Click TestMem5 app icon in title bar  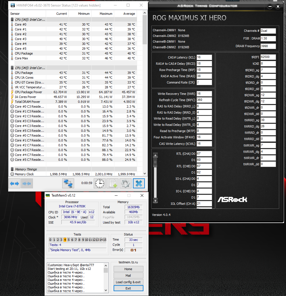click(x=48, y=195)
